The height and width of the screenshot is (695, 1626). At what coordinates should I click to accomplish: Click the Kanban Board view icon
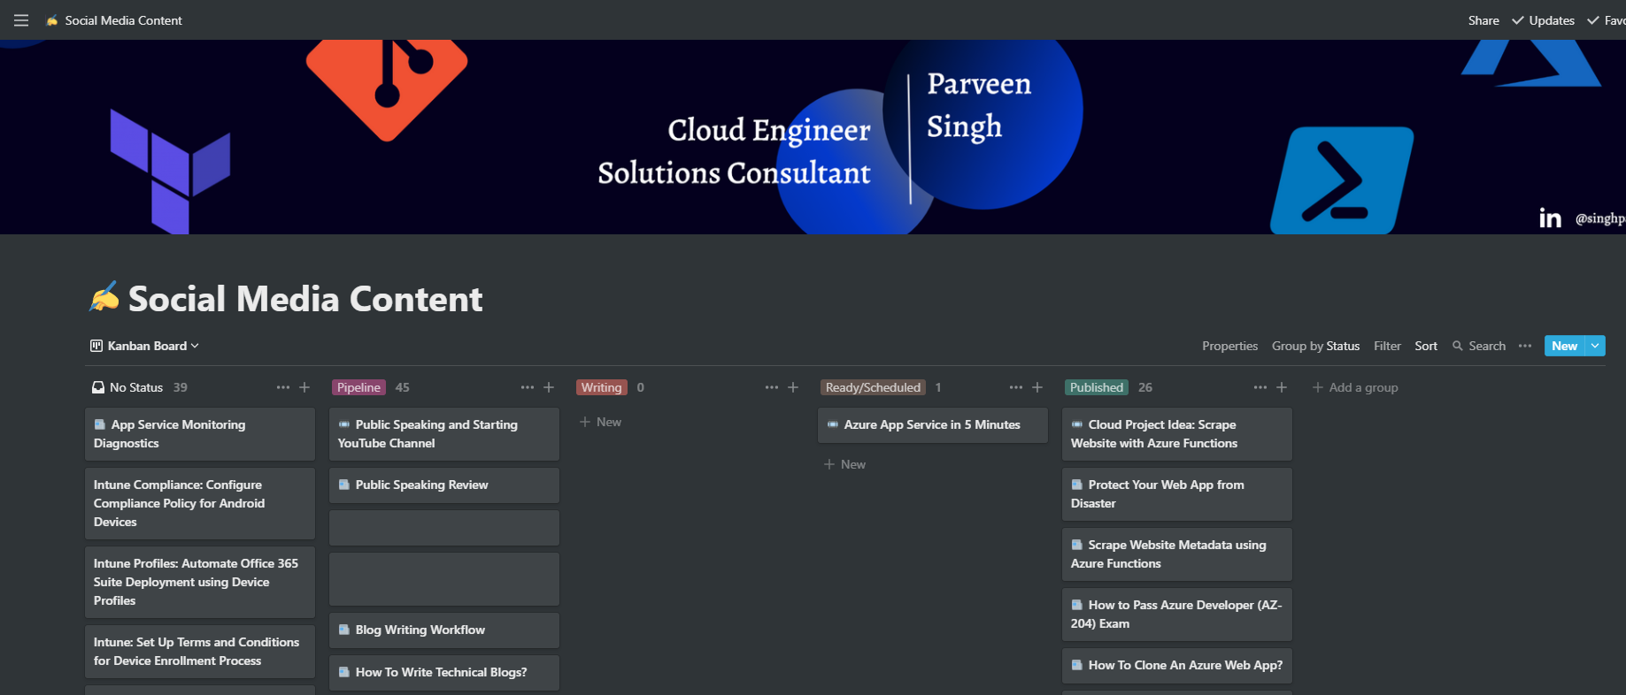[96, 346]
